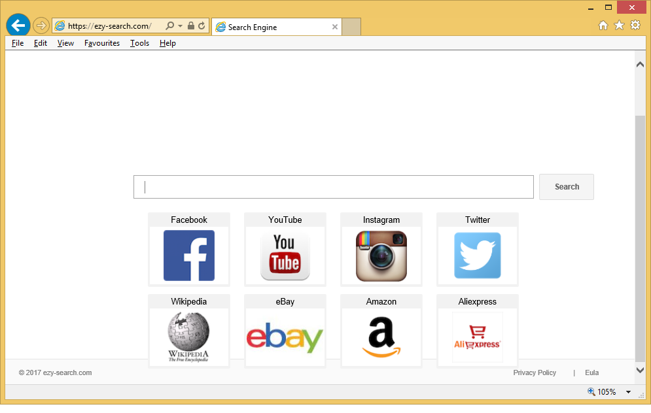Open the Favourites star icon

point(619,26)
